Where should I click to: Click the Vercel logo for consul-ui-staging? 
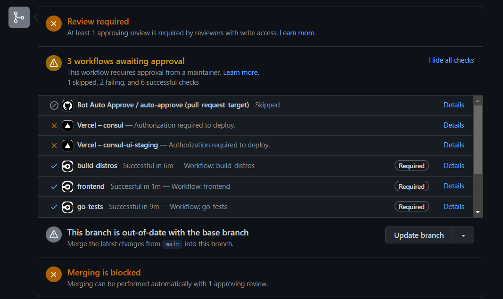click(67, 145)
